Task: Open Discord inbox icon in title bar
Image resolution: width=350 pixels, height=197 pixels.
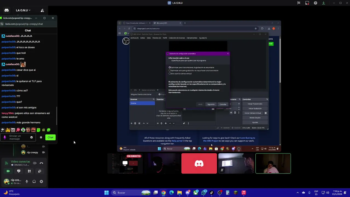Action: 307,3
